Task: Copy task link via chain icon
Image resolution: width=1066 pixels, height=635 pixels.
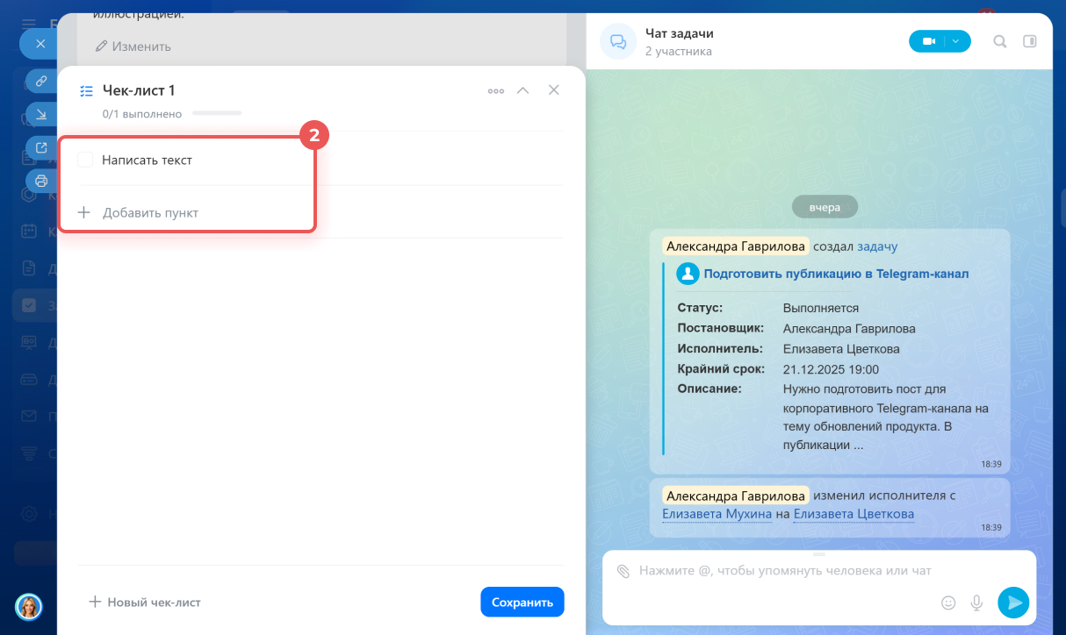Action: (41, 81)
